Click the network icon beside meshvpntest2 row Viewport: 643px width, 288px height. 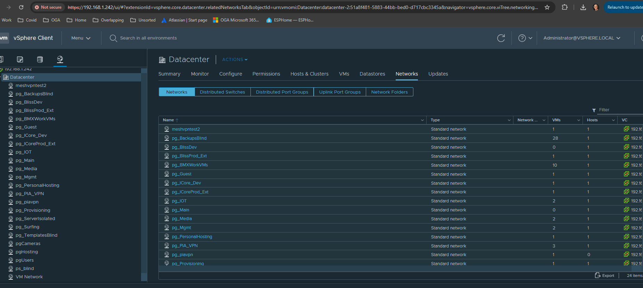click(x=167, y=129)
